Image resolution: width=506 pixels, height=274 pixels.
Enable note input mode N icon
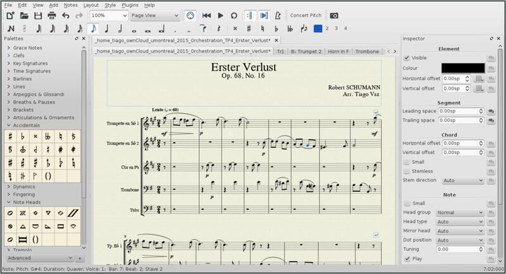(11, 28)
